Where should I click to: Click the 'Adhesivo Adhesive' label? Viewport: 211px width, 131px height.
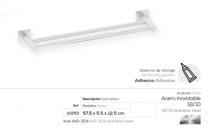tap(155, 81)
